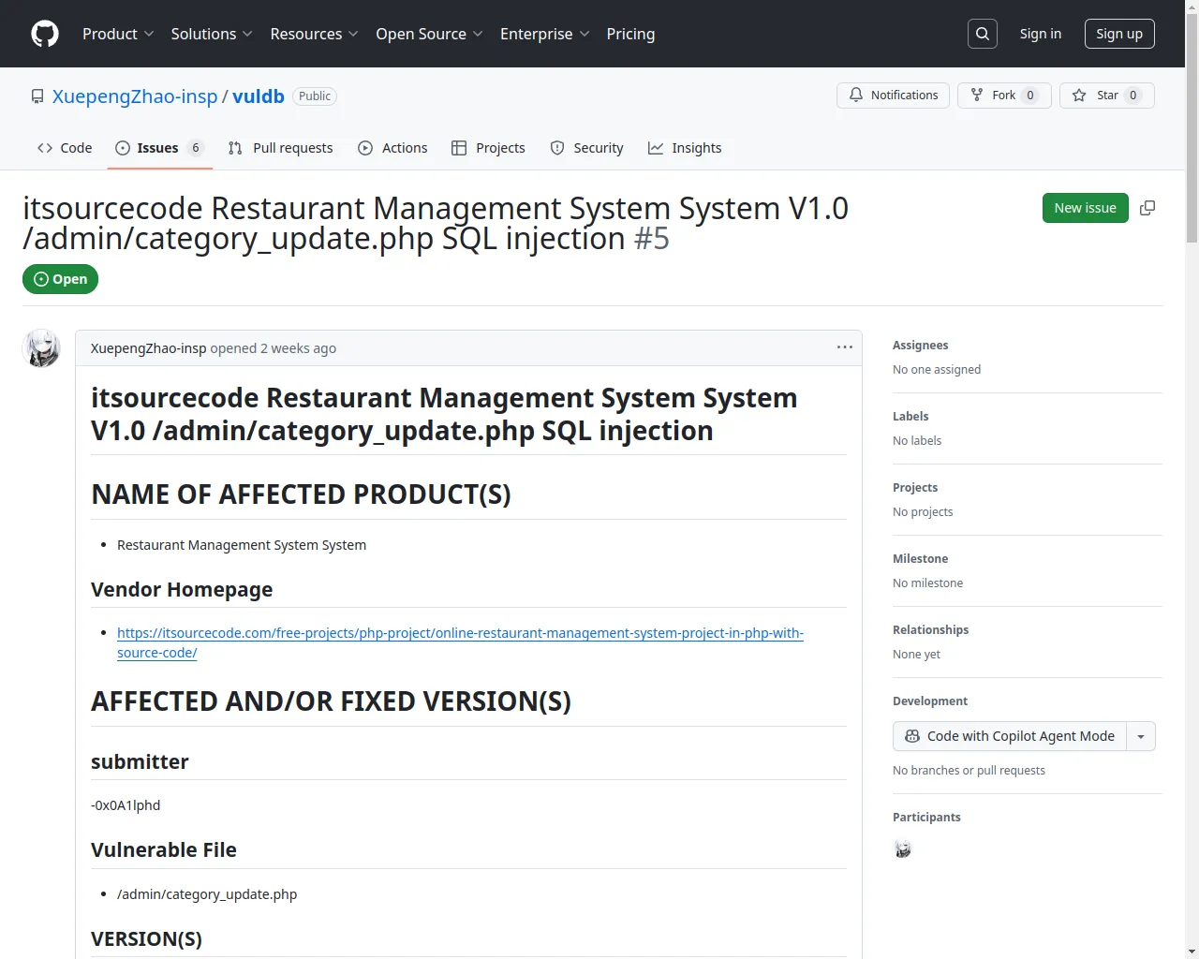Expand the Solutions menu
This screenshot has width=1199, height=959.
coord(212,34)
